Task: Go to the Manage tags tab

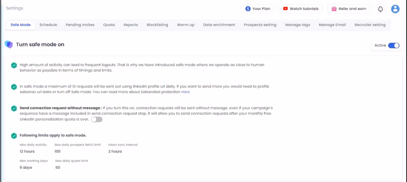Action: click(x=297, y=25)
